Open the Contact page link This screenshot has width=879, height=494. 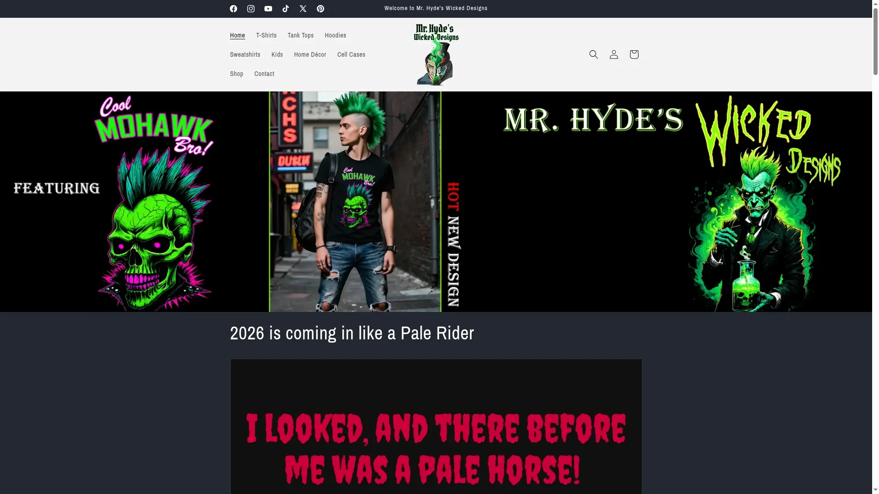[x=264, y=74]
